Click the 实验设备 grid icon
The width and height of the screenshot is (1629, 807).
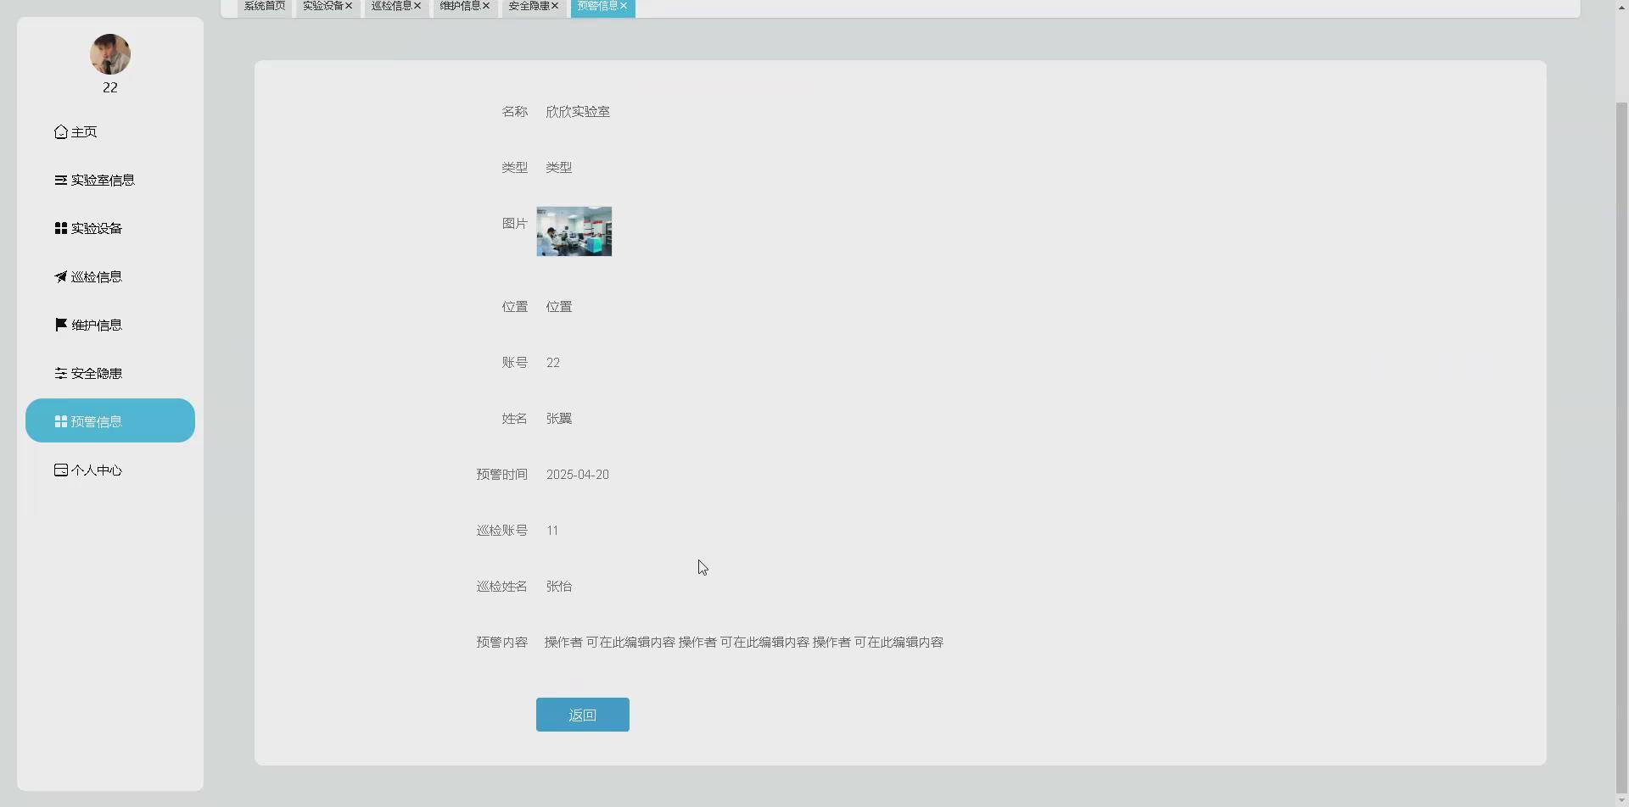[x=61, y=229]
